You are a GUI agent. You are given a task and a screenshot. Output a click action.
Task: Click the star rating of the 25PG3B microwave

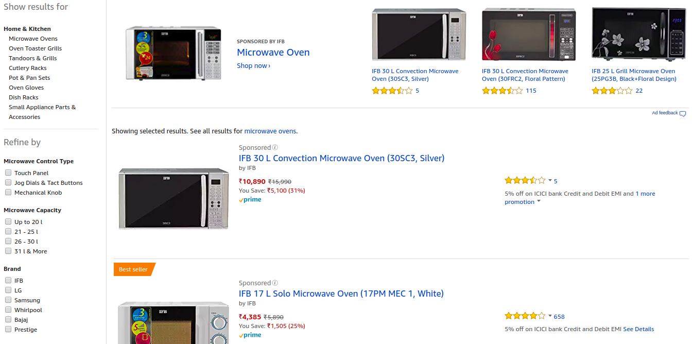click(612, 91)
